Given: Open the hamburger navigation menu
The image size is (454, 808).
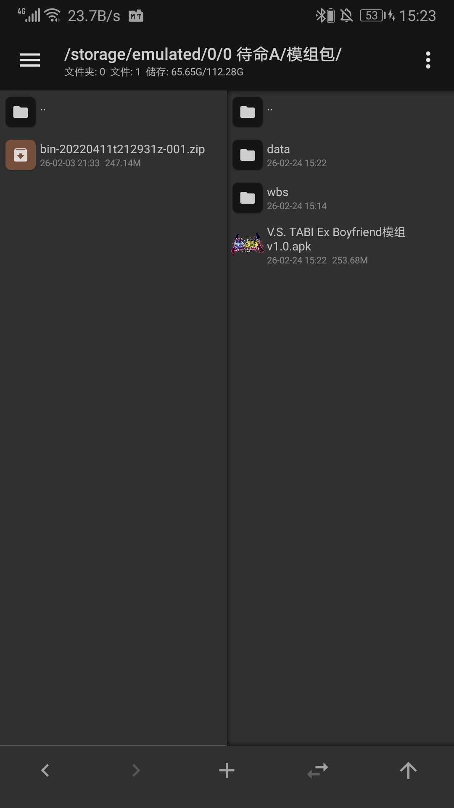Looking at the screenshot, I should 30,60.
